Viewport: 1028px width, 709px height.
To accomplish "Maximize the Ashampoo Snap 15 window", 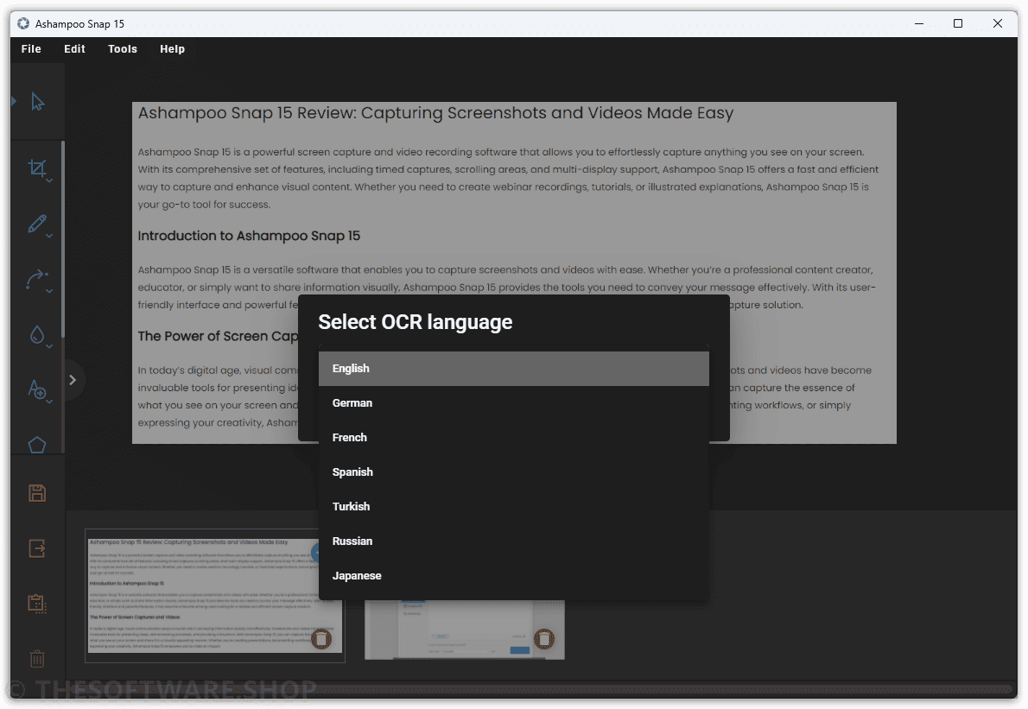I will click(958, 23).
